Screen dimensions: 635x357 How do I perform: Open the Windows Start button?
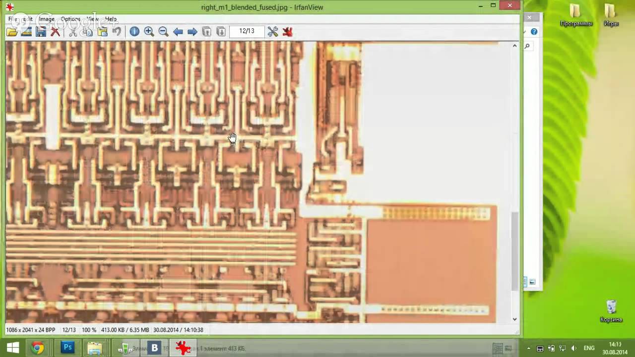pos(12,348)
